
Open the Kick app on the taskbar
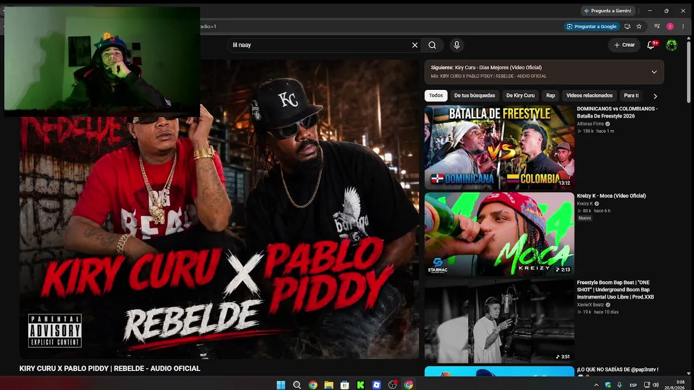(361, 385)
